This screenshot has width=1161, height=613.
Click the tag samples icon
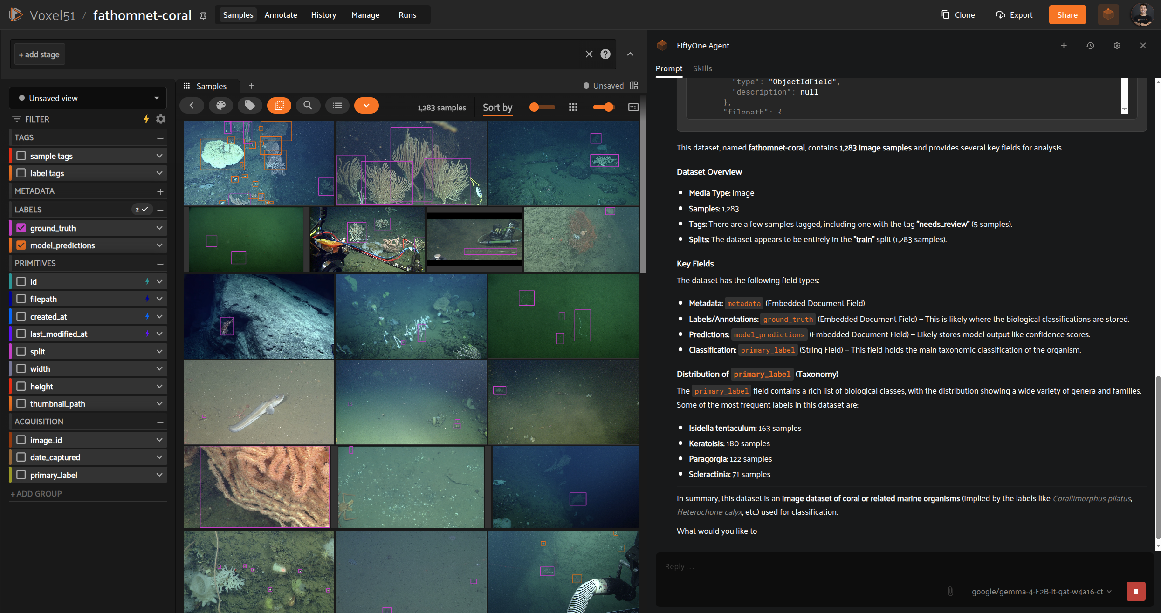tap(250, 106)
